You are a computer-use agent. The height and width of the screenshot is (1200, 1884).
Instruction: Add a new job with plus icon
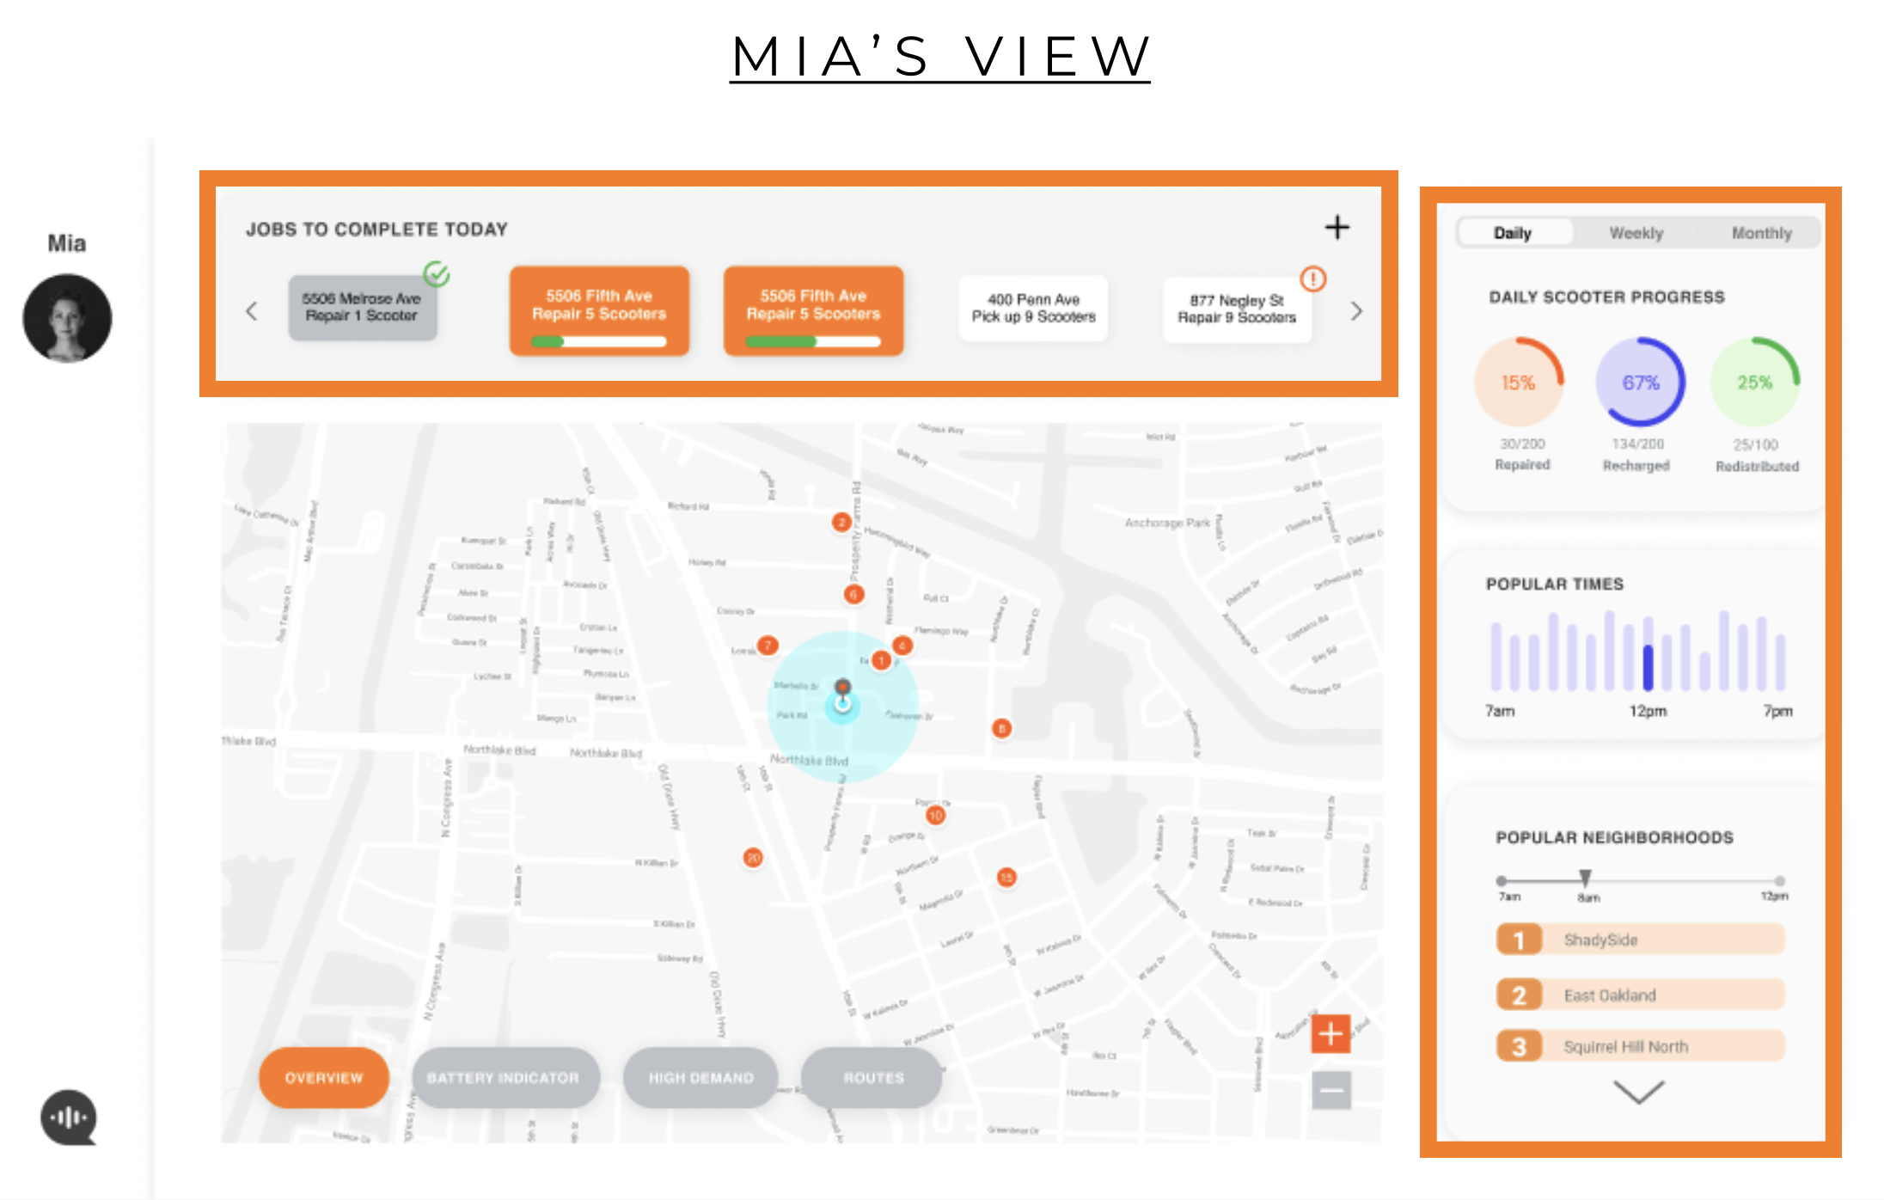point(1337,228)
